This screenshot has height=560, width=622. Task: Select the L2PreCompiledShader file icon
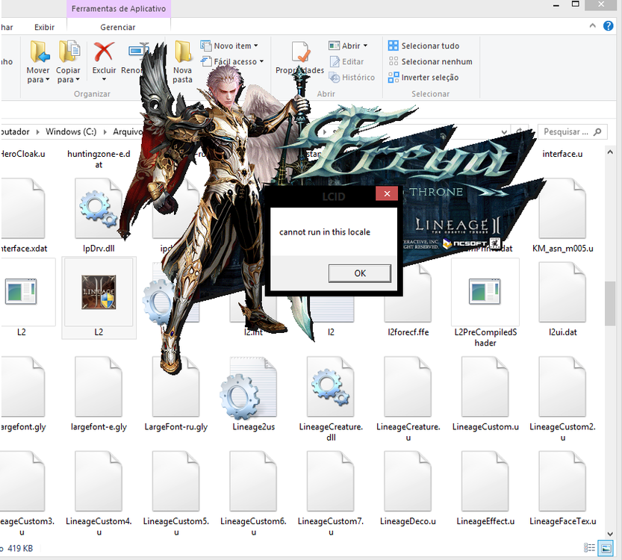pos(485,291)
